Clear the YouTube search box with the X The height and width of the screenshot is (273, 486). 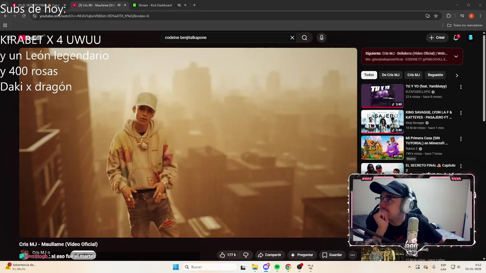pos(292,38)
